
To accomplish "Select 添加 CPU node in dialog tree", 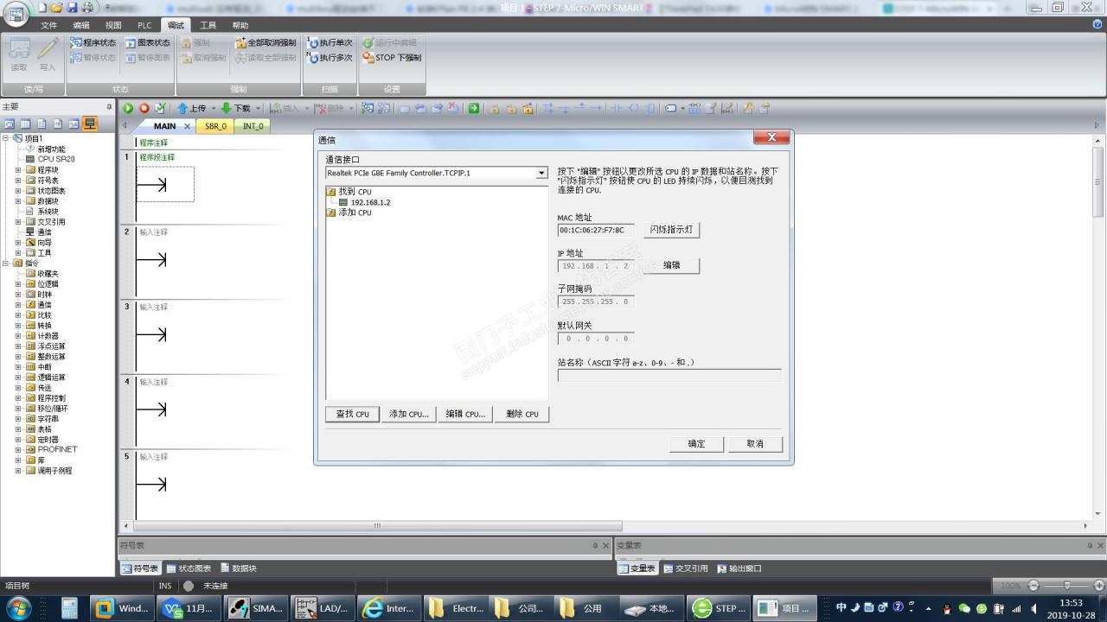I will (355, 213).
